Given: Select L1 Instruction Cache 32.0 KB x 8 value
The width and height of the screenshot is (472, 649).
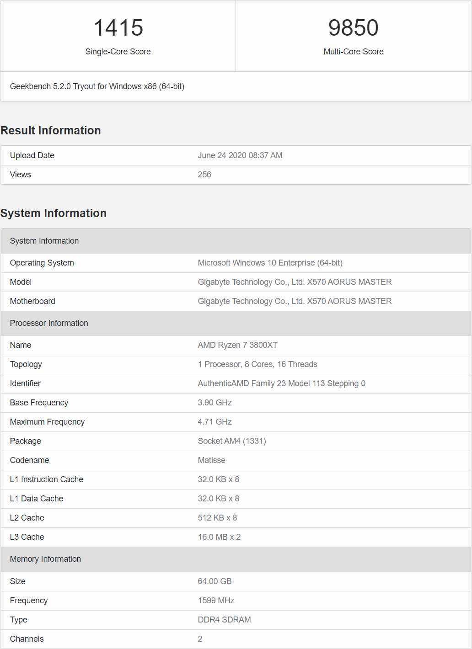Looking at the screenshot, I should (x=219, y=479).
